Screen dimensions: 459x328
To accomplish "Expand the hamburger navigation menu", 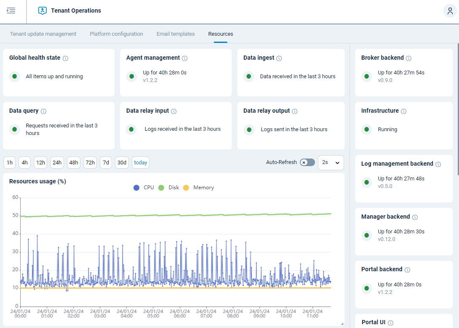I will click(x=11, y=11).
